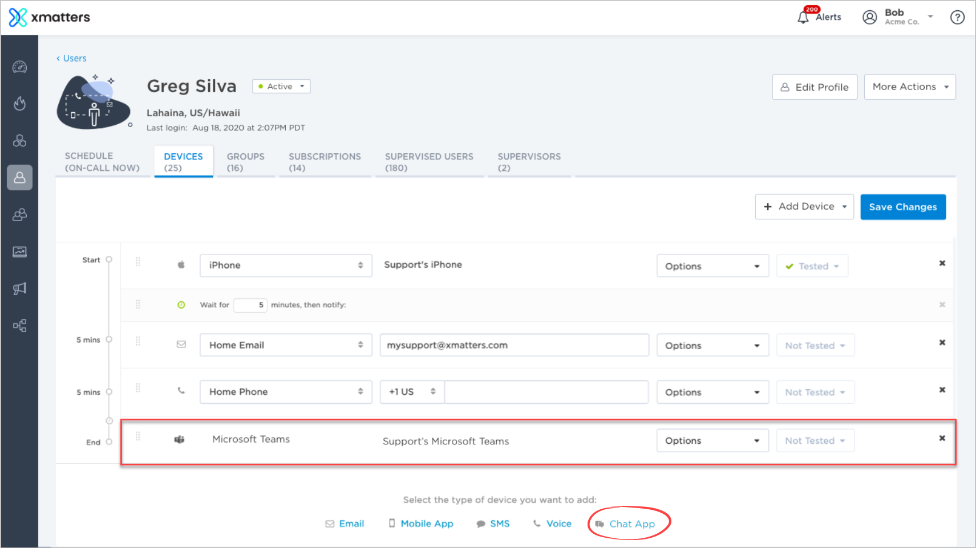Open the help question mark icon
976x548 pixels.
957,17
